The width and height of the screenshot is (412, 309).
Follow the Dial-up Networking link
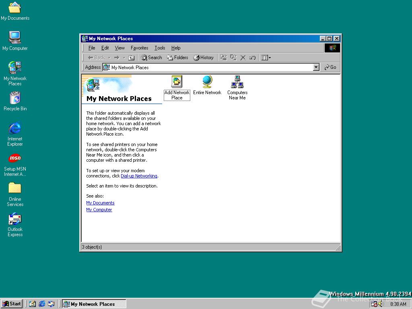[x=139, y=176]
